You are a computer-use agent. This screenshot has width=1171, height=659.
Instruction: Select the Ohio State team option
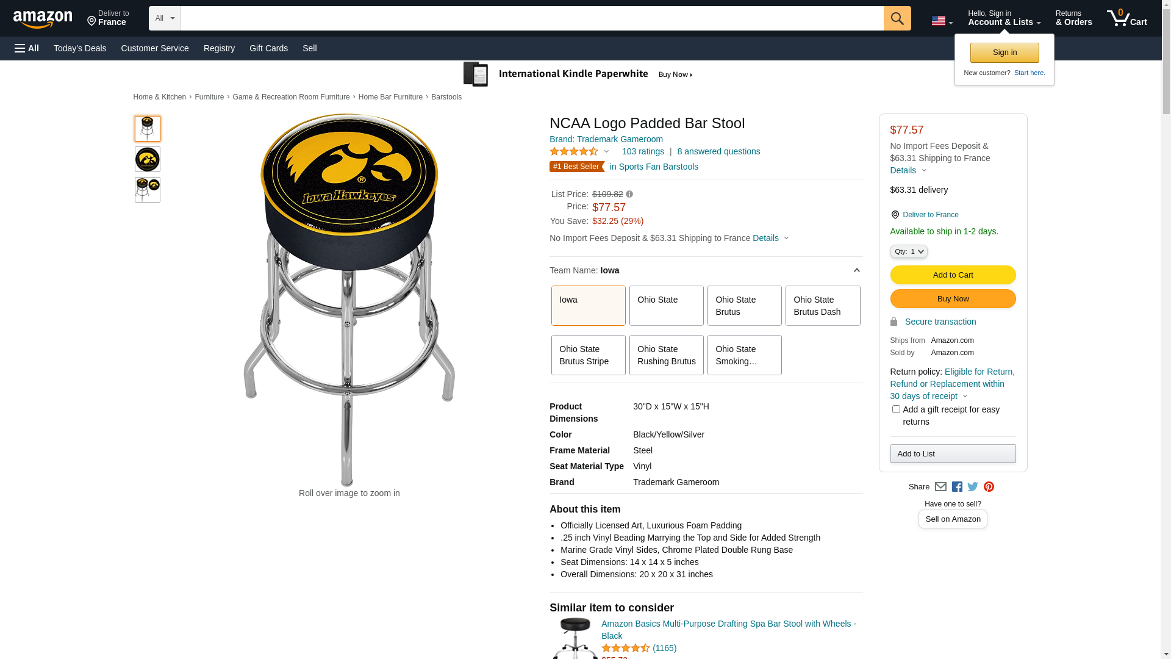point(666,306)
